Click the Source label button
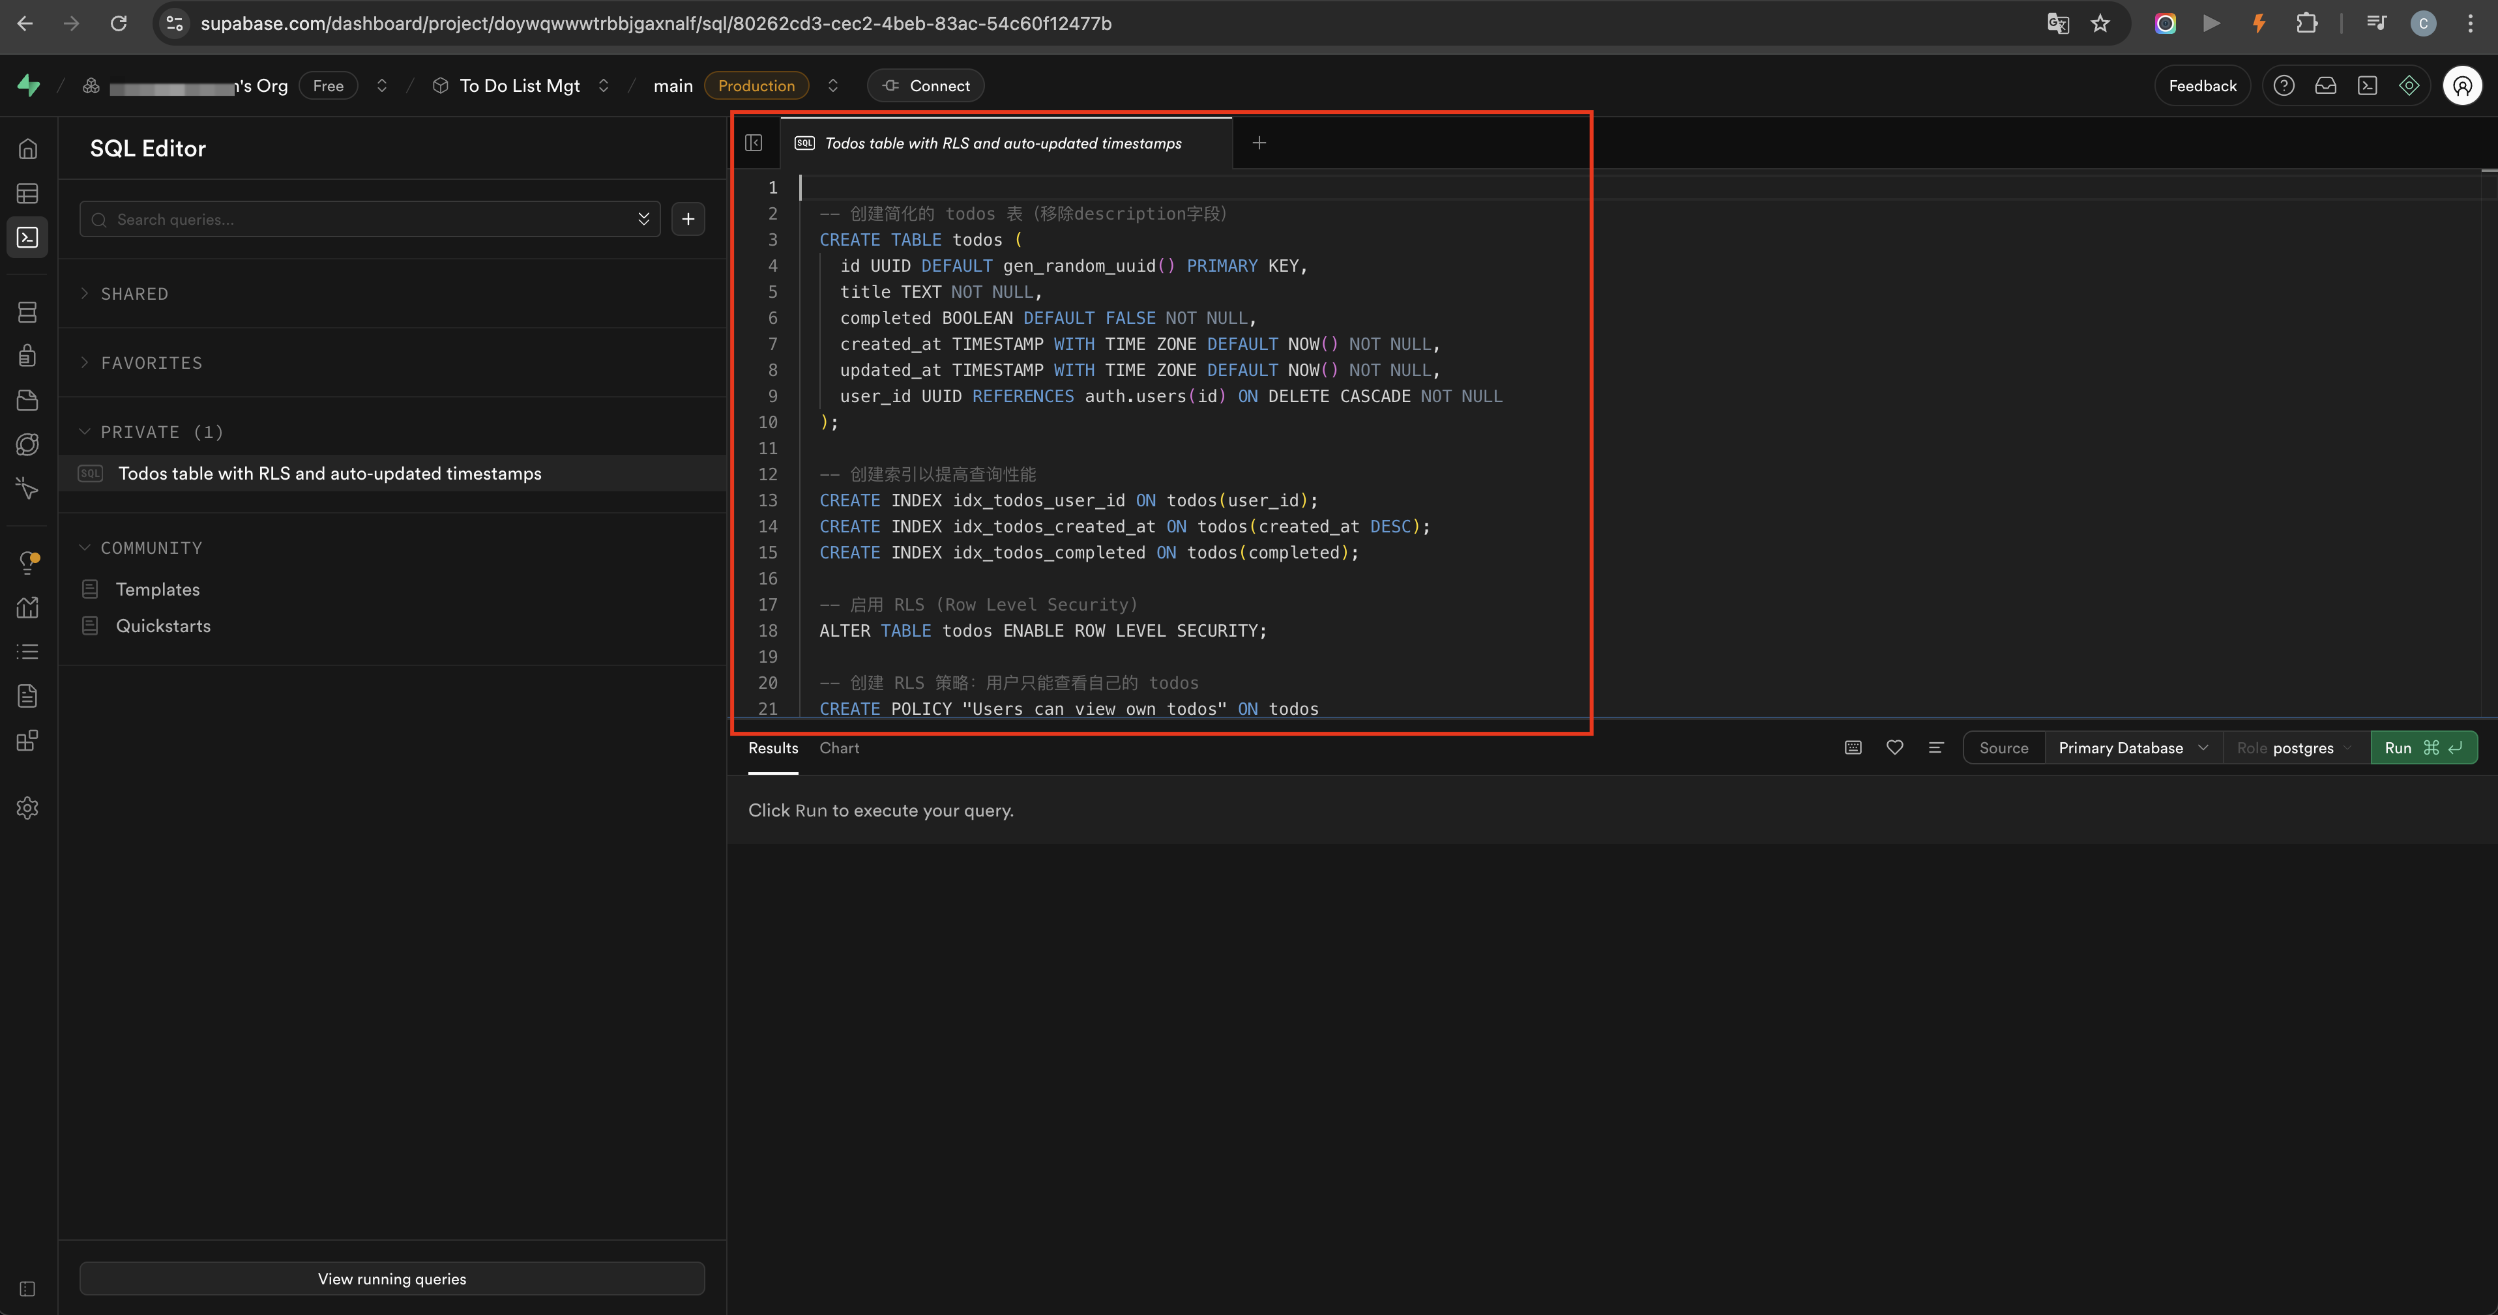Screen dimensions: 2498x1315 pos(2003,747)
